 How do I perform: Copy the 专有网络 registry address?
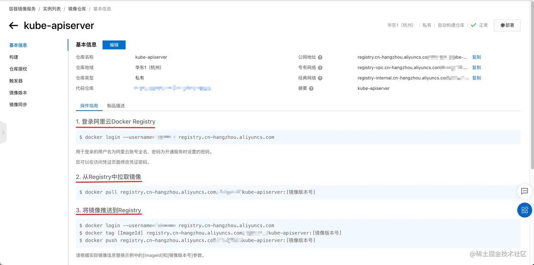476,67
